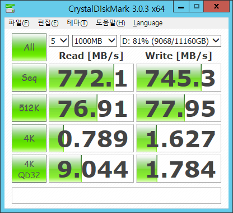Click the 512K write result 77.95

click(x=179, y=108)
